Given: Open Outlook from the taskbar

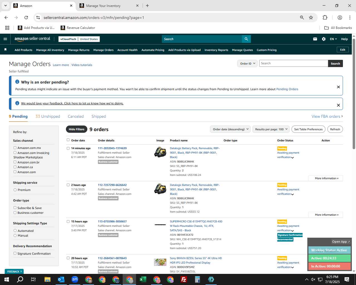Looking at the screenshot, I should pos(61,279).
